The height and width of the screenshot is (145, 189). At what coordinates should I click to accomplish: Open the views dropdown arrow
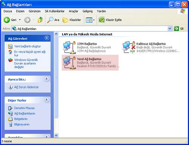coord(94,20)
